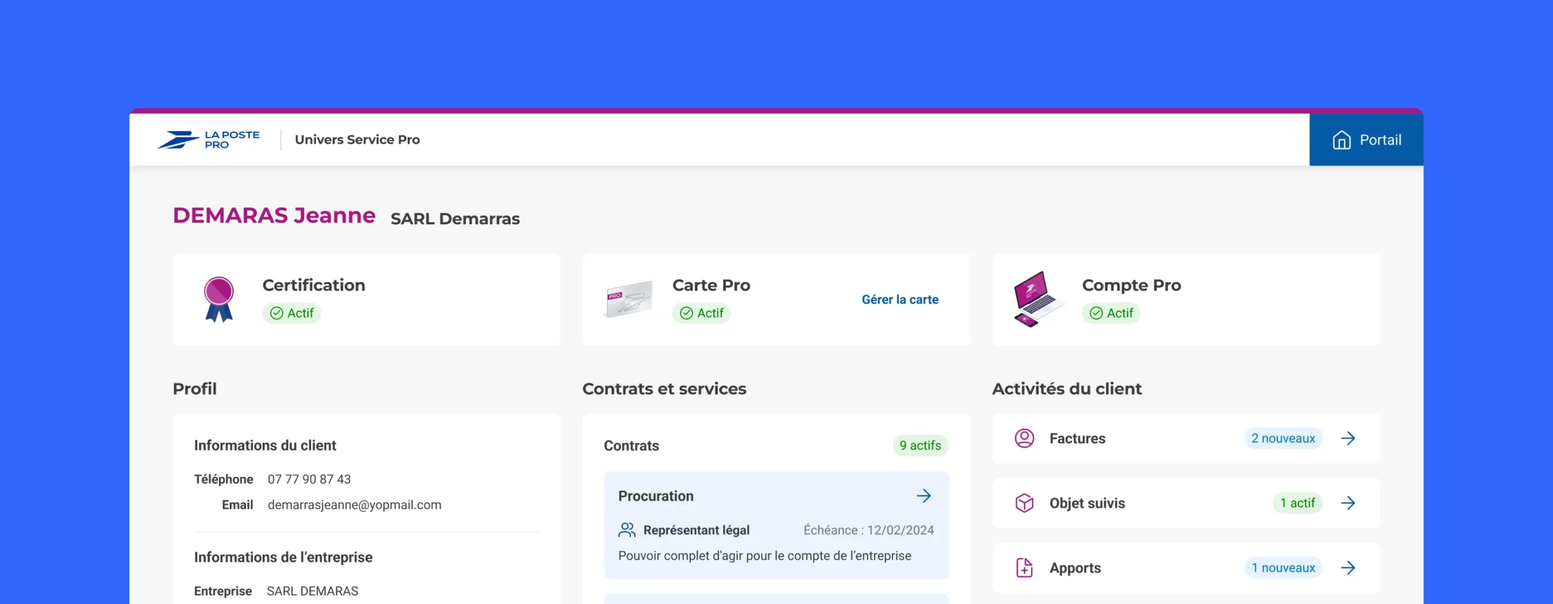Click the Procuration contract title
This screenshot has height=604, width=1553.
[x=656, y=496]
